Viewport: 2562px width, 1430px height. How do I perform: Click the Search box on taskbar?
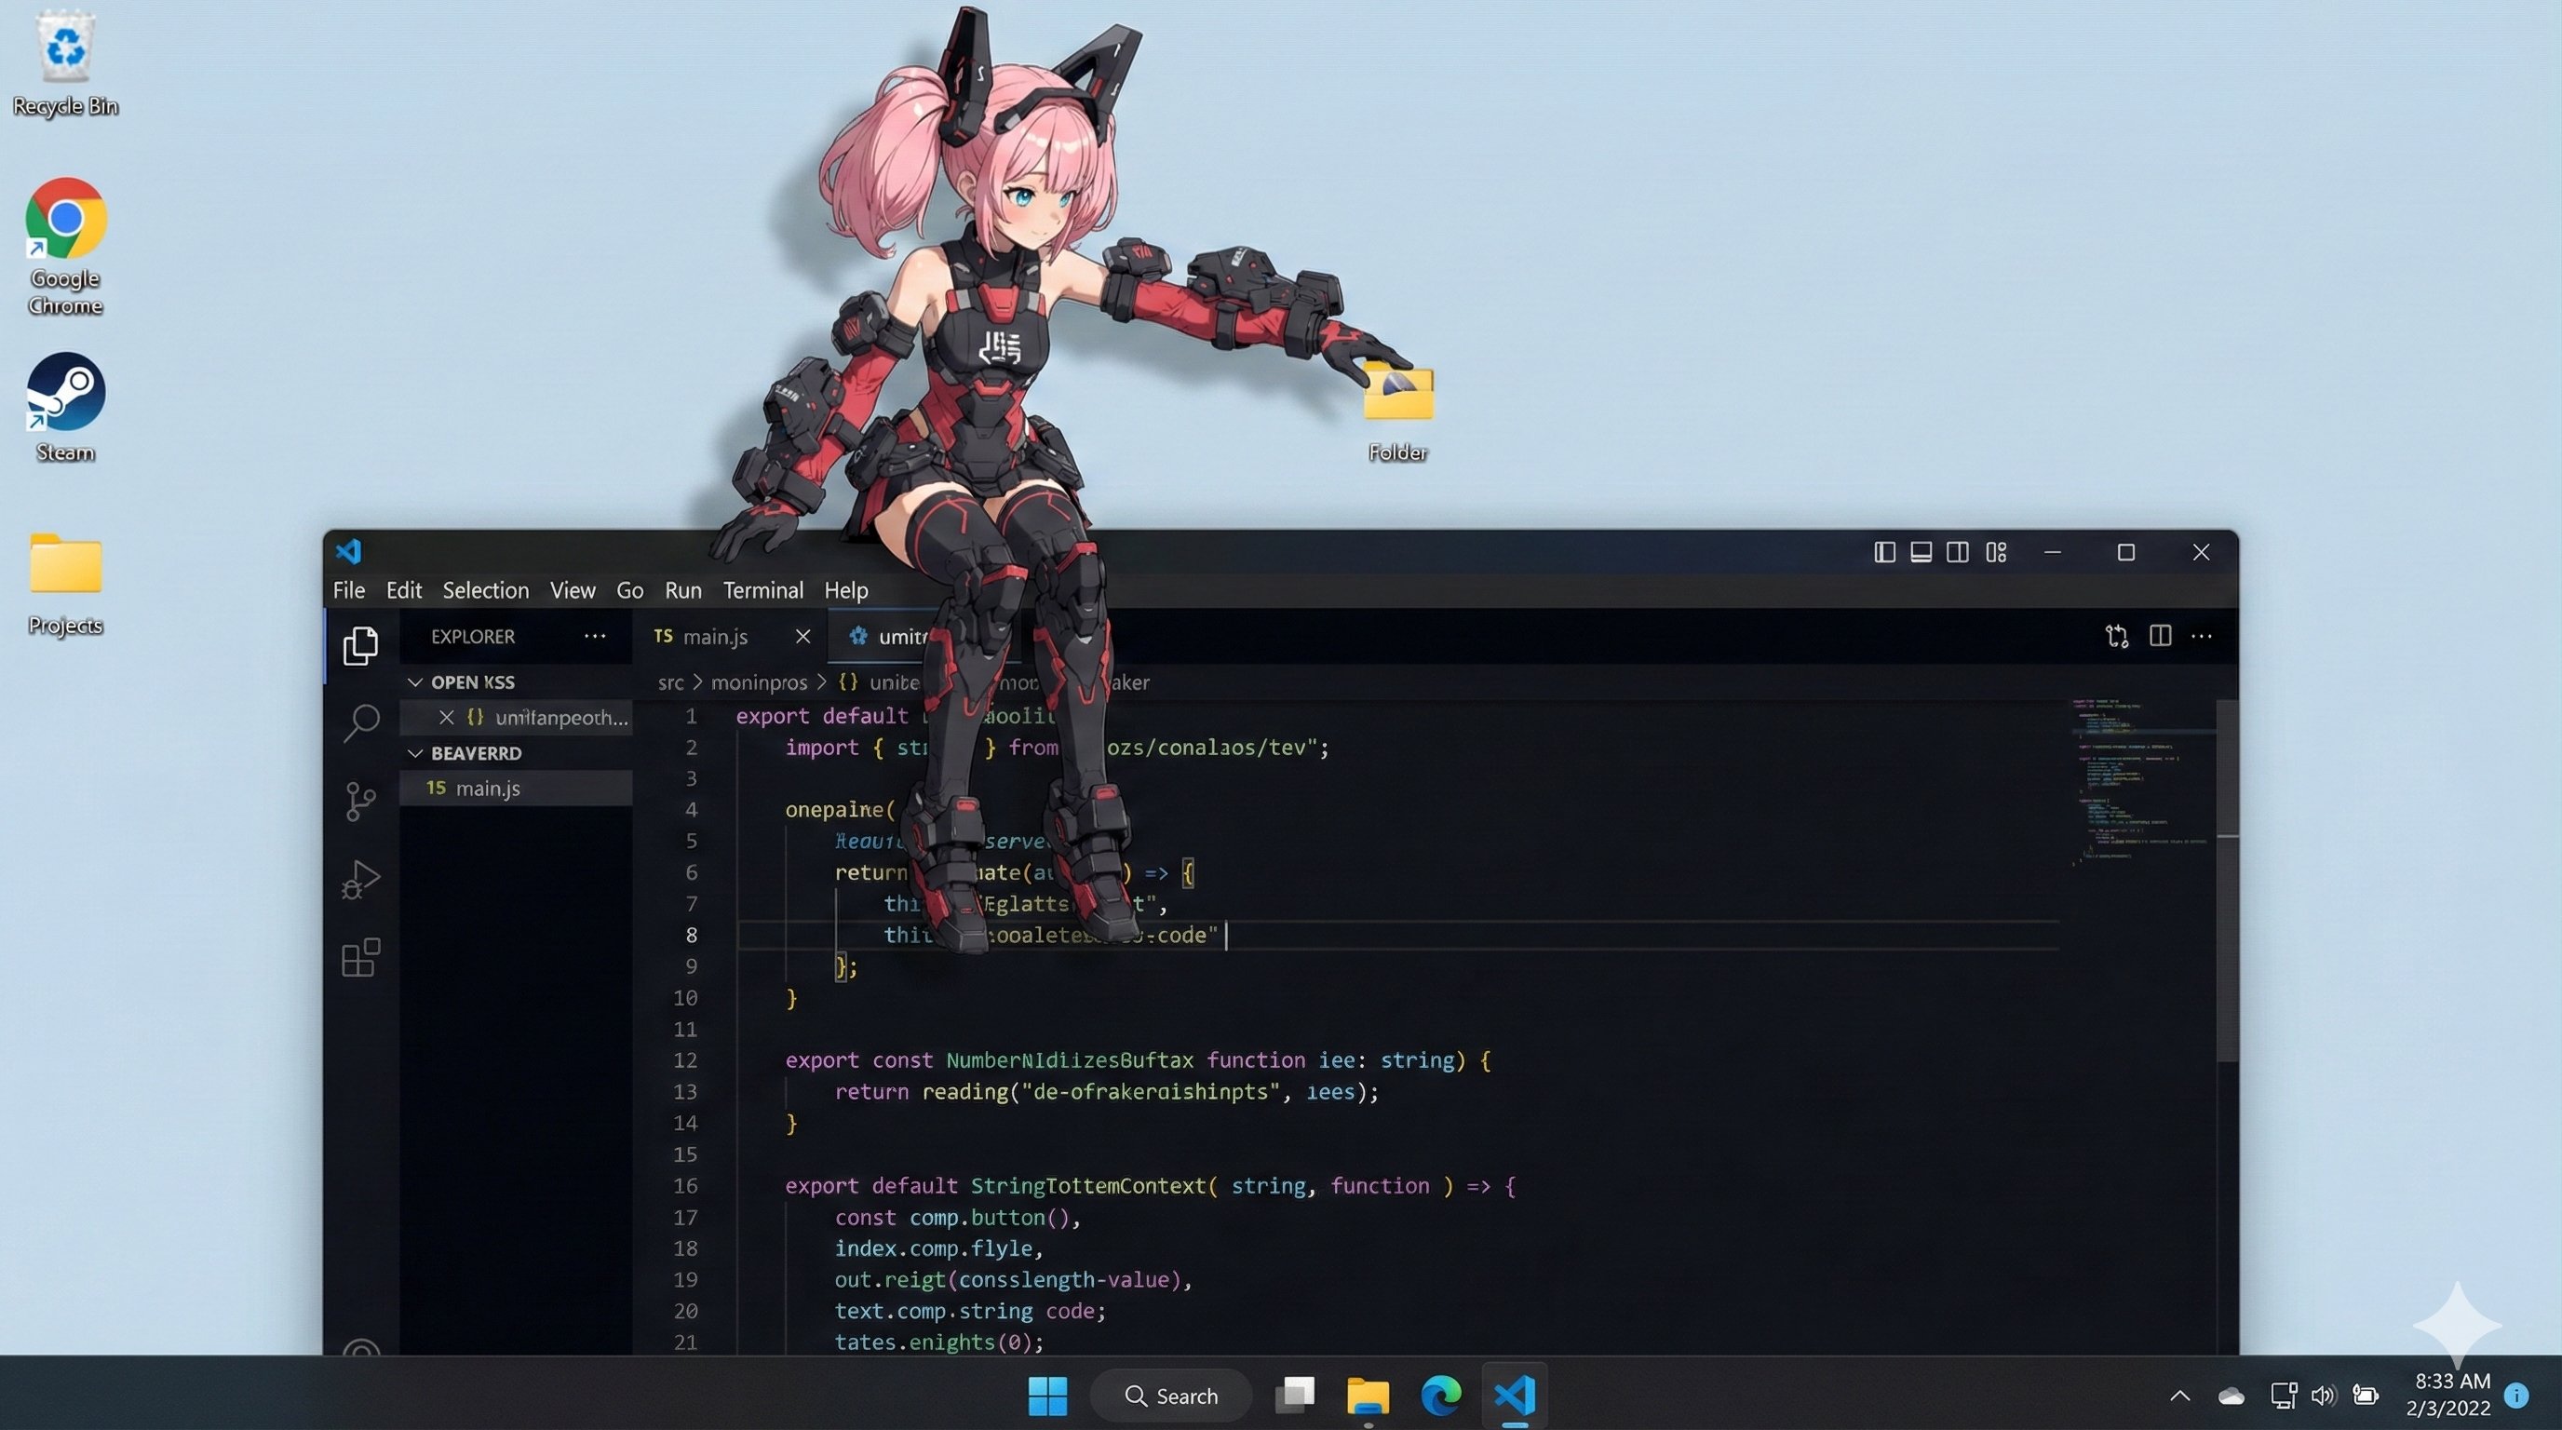pyautogui.click(x=1171, y=1396)
